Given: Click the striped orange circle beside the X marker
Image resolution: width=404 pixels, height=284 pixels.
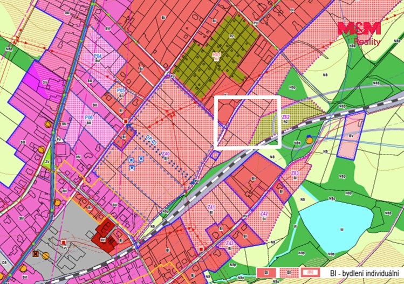Looking at the screenshot, I should coord(46,255).
